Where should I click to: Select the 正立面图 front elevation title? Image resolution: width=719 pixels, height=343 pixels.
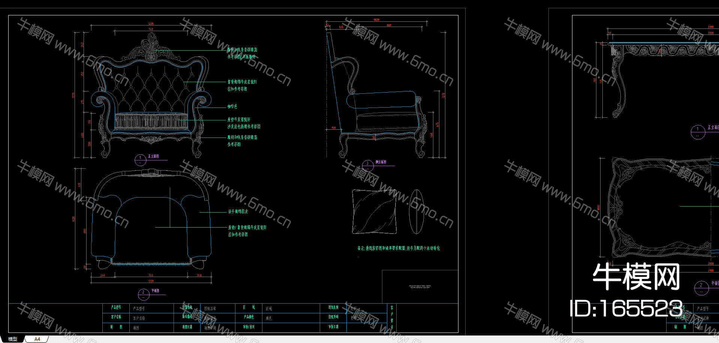pyautogui.click(x=153, y=156)
